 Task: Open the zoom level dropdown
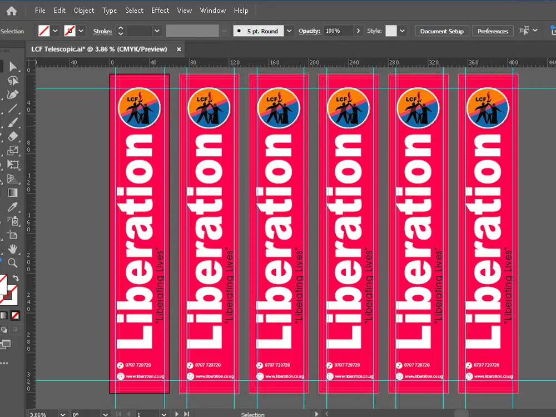63,414
